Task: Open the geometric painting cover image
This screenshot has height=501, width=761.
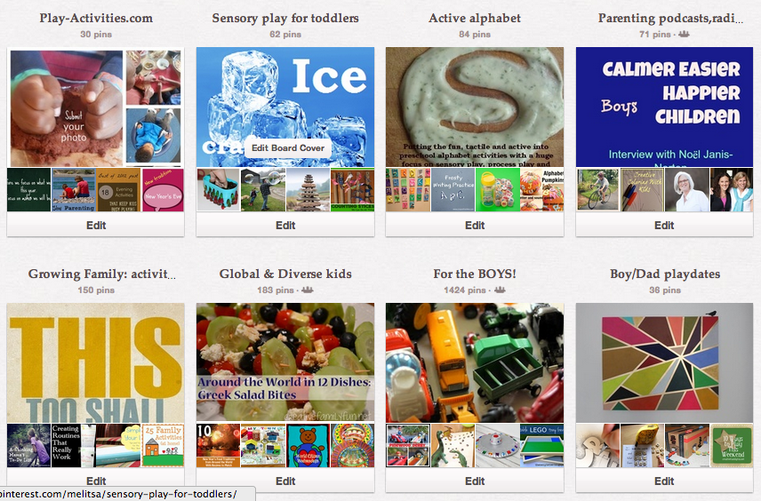Action: [x=664, y=362]
